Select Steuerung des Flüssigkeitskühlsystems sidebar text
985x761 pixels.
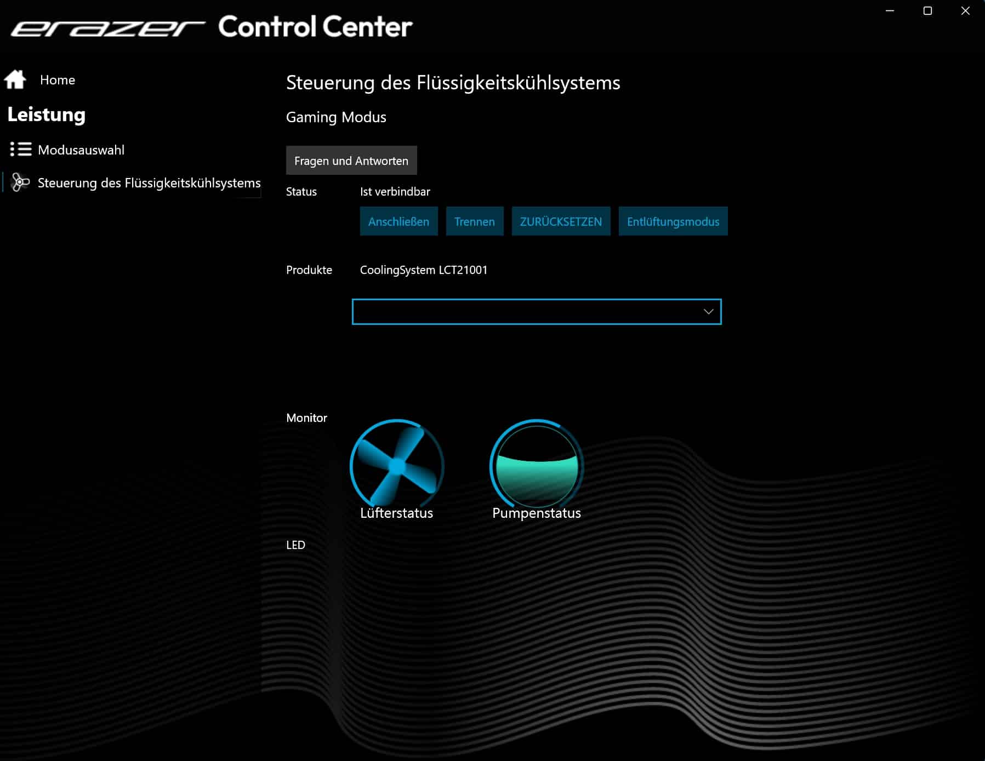pyautogui.click(x=149, y=183)
